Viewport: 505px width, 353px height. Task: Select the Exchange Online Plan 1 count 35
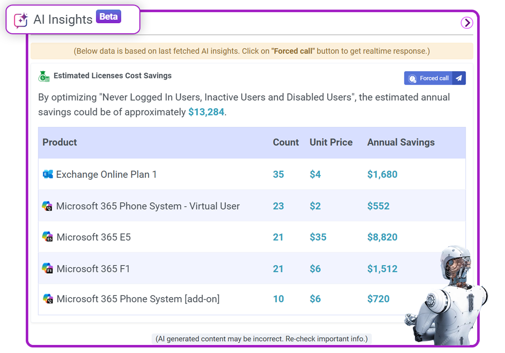point(278,174)
